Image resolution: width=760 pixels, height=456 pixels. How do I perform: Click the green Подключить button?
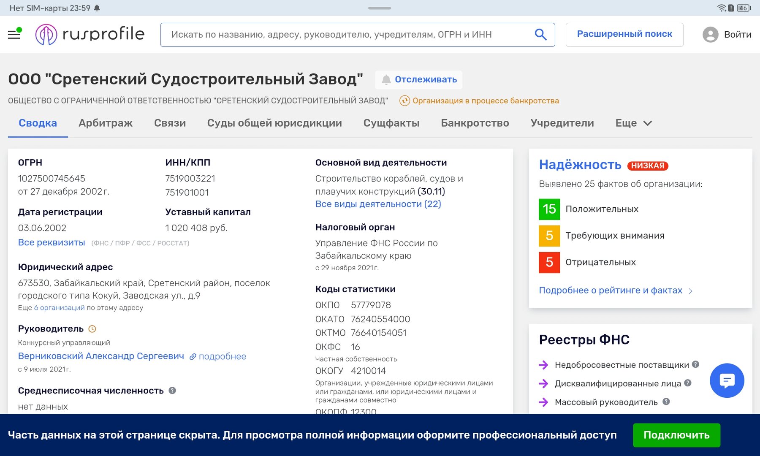point(676,435)
